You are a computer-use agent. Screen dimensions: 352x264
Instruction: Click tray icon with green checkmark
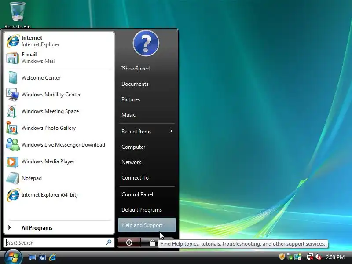click(x=290, y=257)
